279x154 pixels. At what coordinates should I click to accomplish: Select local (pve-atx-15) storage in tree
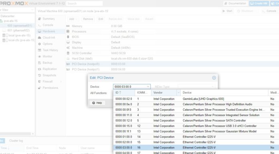point(19,35)
